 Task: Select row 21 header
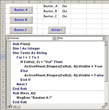pyautogui.click(x=3, y=107)
